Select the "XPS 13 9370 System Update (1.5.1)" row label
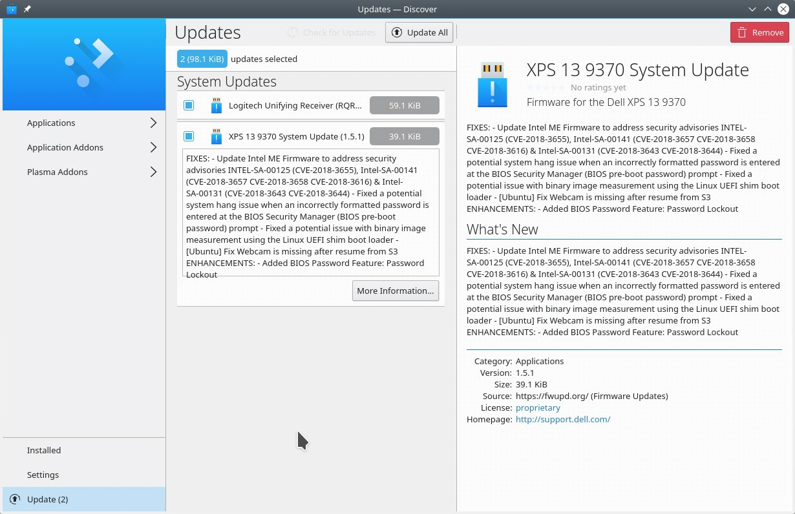This screenshot has width=795, height=514. pos(297,136)
